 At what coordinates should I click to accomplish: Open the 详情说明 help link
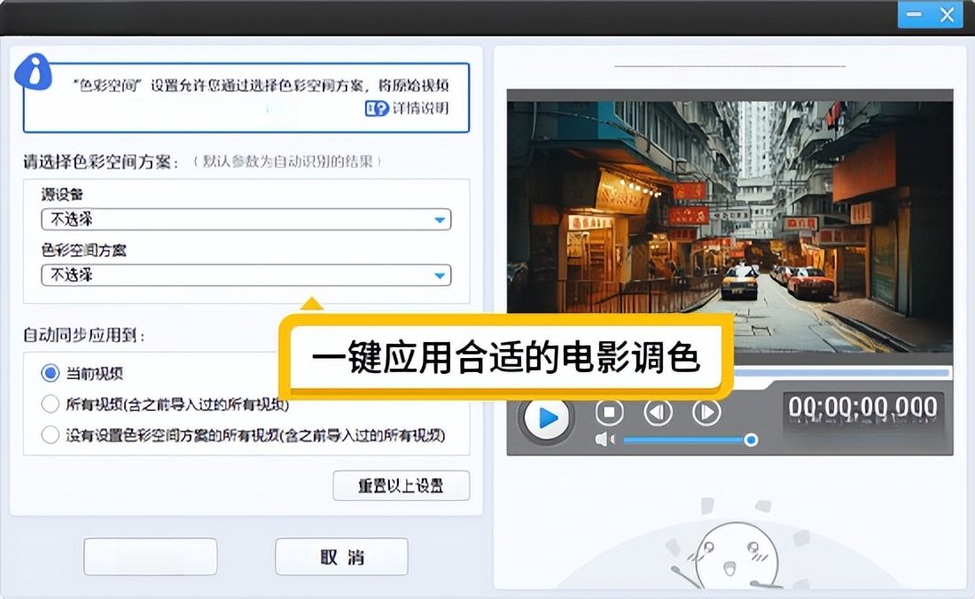(x=407, y=108)
